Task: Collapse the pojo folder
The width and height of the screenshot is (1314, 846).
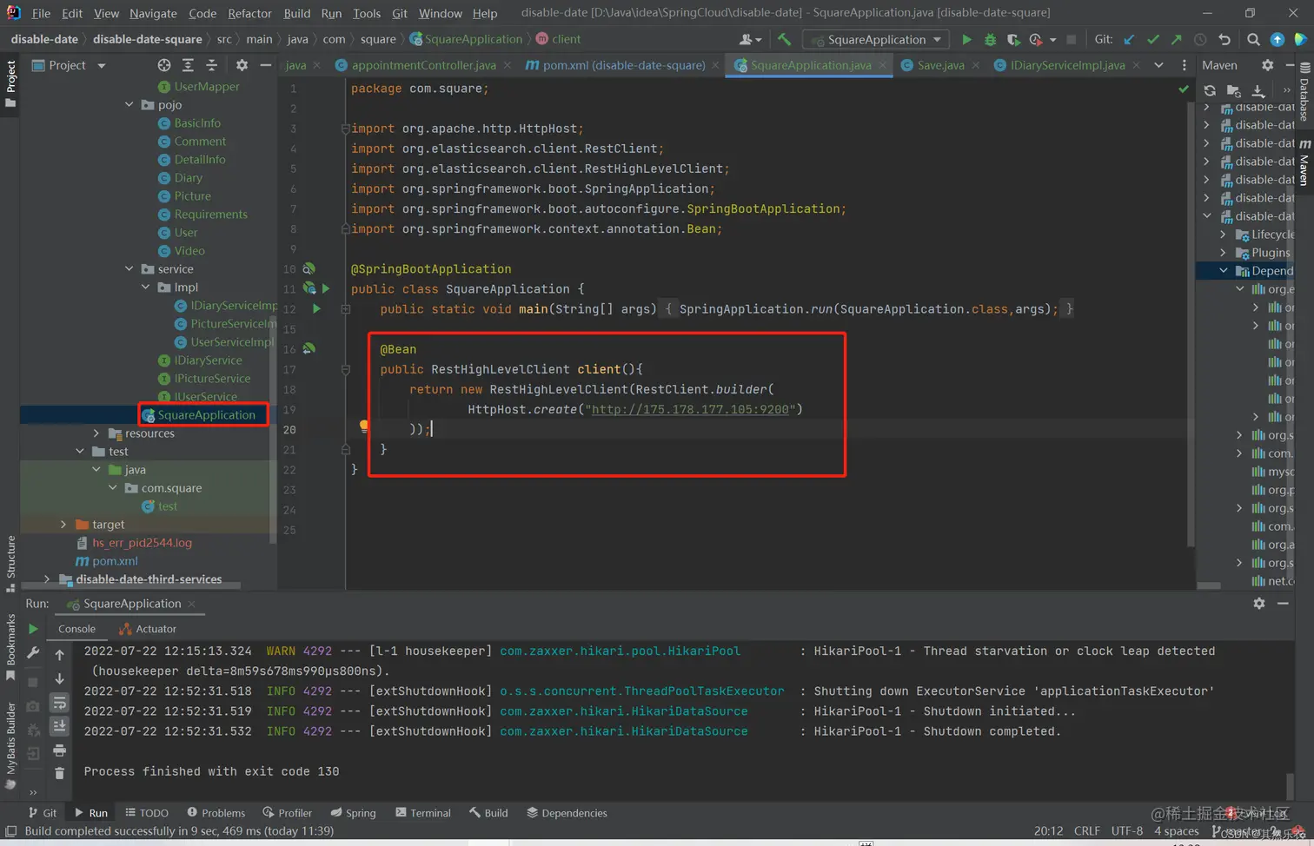Action: pos(129,104)
